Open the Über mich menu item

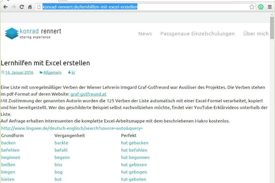[256, 34]
